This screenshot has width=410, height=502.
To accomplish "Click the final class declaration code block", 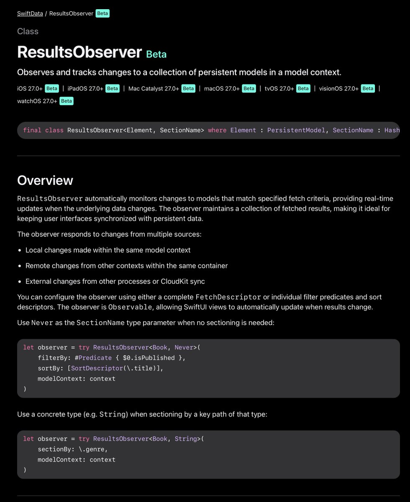I will pos(208,130).
